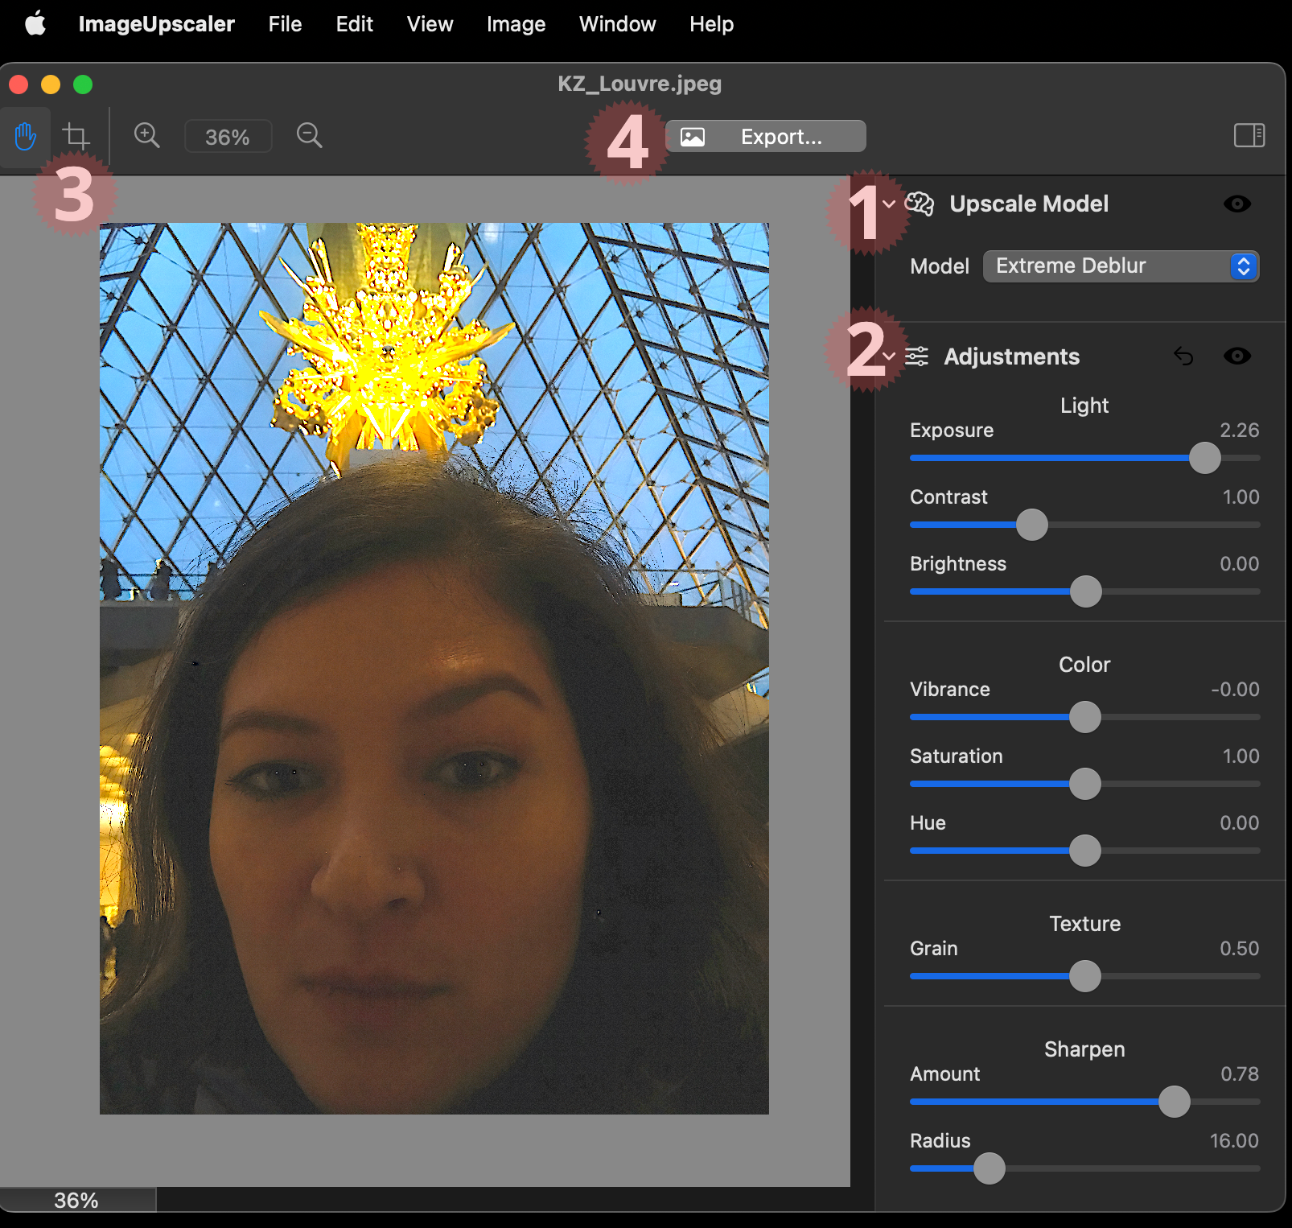Collapse the Adjustments section chevron
The height and width of the screenshot is (1228, 1292).
point(889,356)
